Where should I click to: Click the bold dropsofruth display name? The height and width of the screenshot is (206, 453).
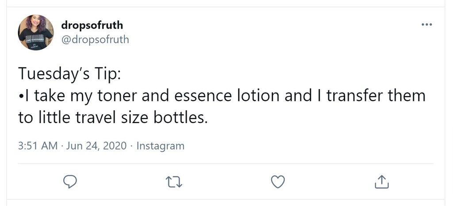click(92, 25)
